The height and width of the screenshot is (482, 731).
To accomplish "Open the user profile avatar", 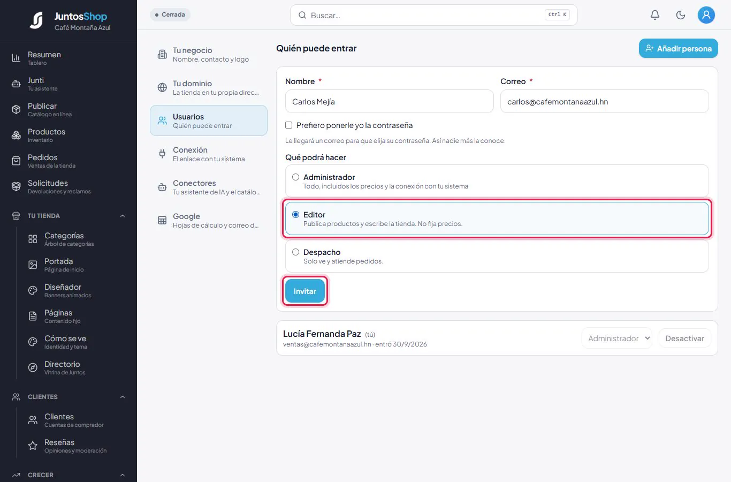I will pos(706,15).
